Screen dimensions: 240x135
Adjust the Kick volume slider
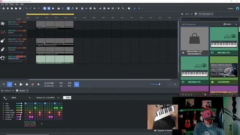(x=19, y=103)
